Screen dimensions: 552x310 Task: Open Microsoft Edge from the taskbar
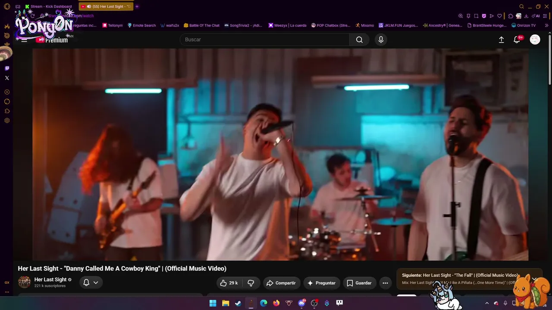pyautogui.click(x=263, y=303)
